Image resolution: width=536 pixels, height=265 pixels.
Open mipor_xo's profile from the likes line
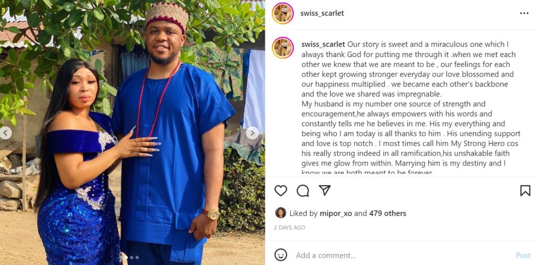[x=336, y=213]
